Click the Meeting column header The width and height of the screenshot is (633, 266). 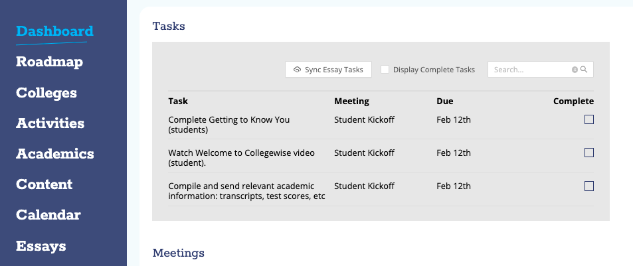tap(351, 101)
